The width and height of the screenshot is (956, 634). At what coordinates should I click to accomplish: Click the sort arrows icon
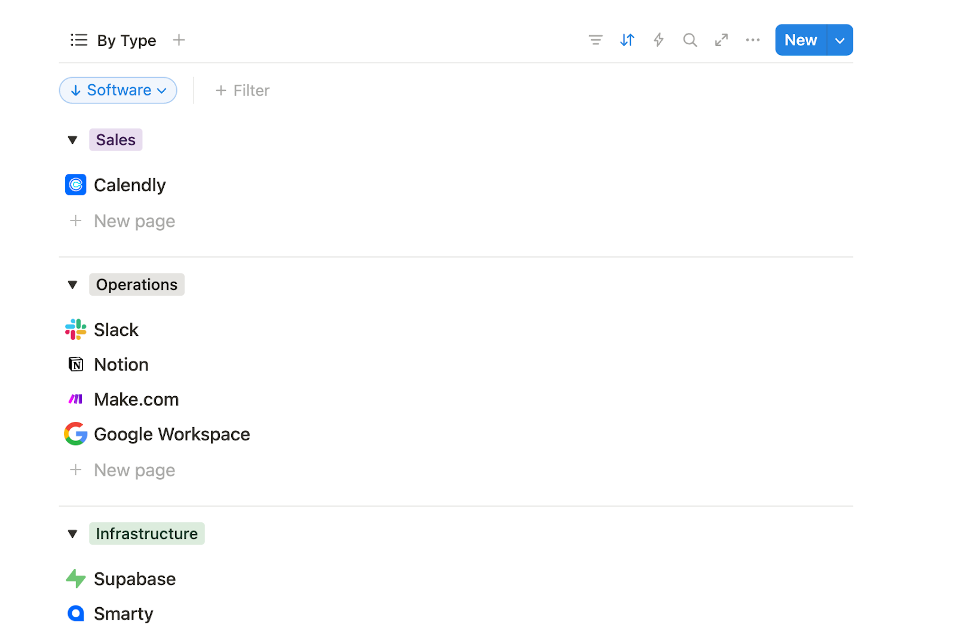point(627,40)
